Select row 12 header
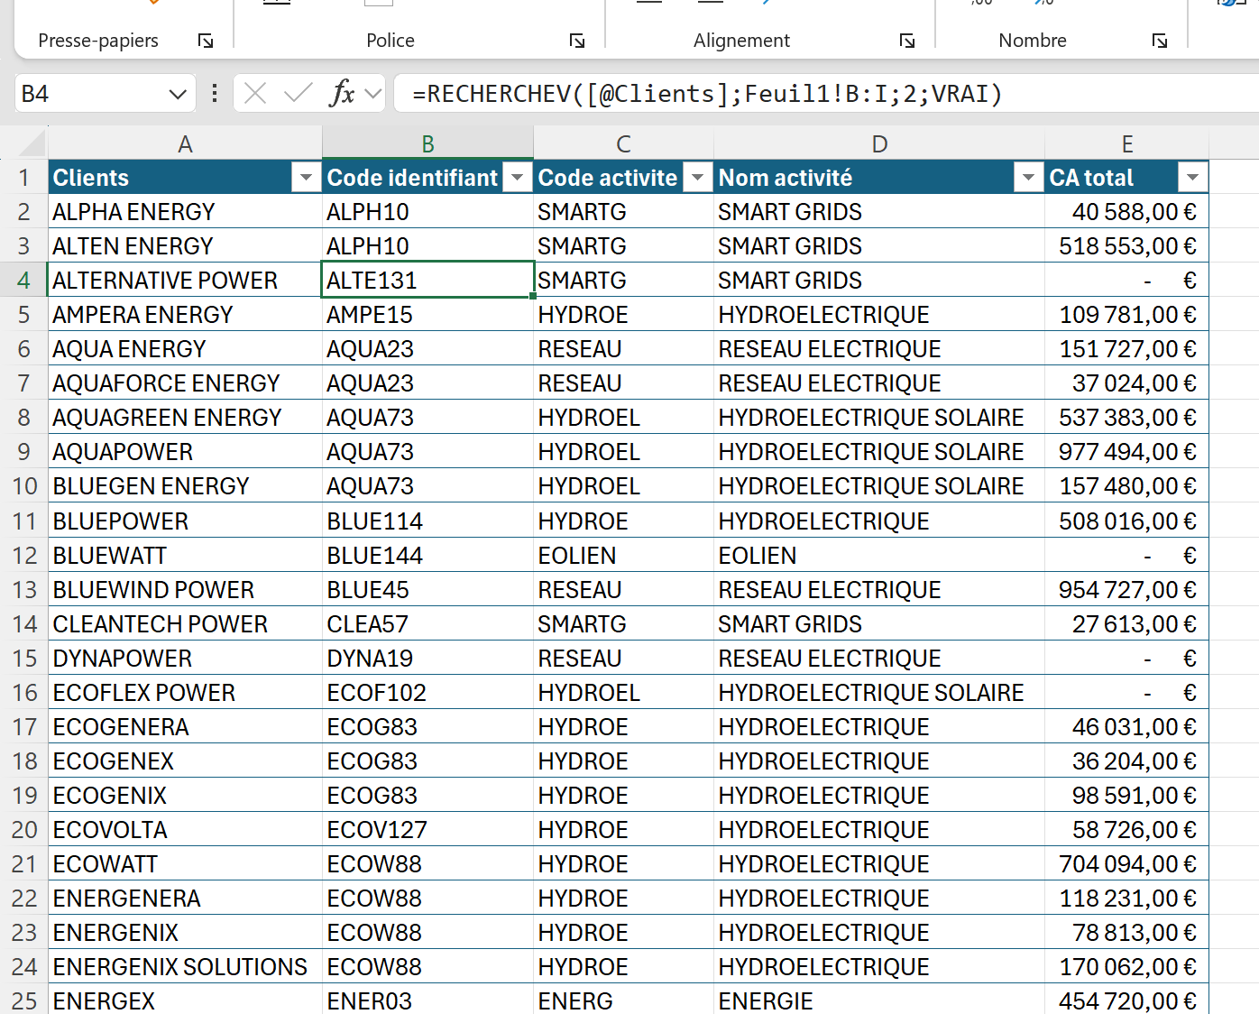Viewport: 1259px width, 1014px height. point(24,556)
